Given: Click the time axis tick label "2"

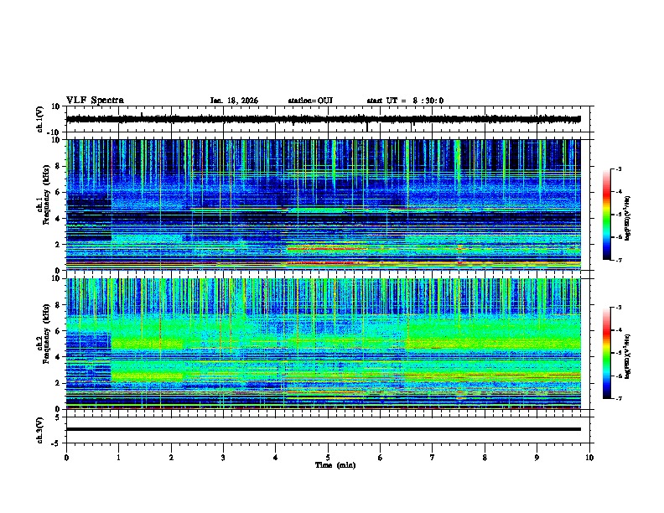Looking at the screenshot, I should click(x=171, y=458).
